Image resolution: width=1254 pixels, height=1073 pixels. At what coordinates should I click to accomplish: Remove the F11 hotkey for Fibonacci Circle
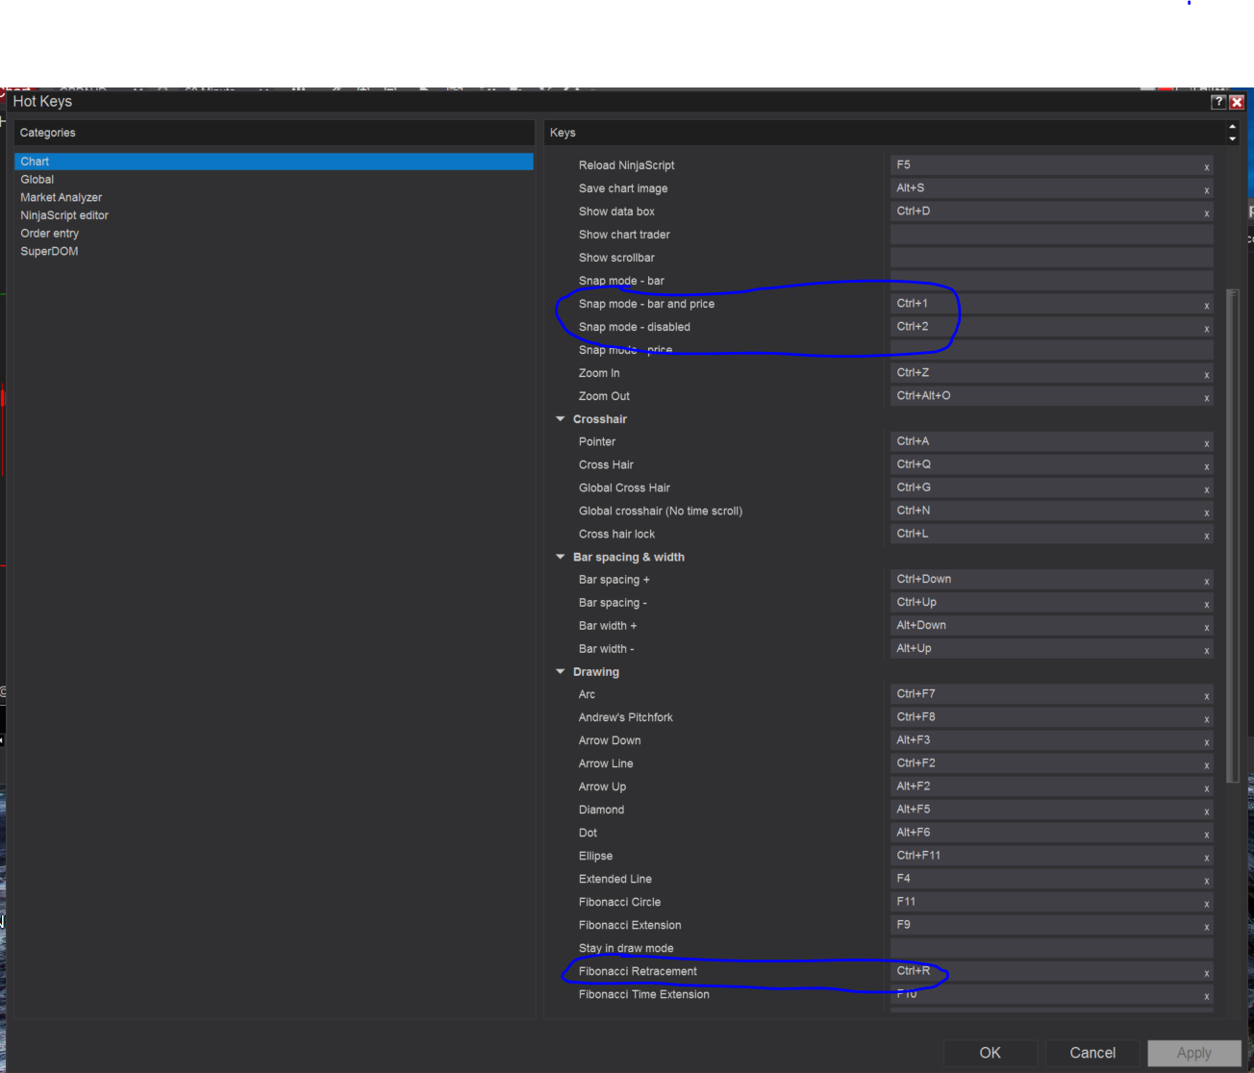1206,903
